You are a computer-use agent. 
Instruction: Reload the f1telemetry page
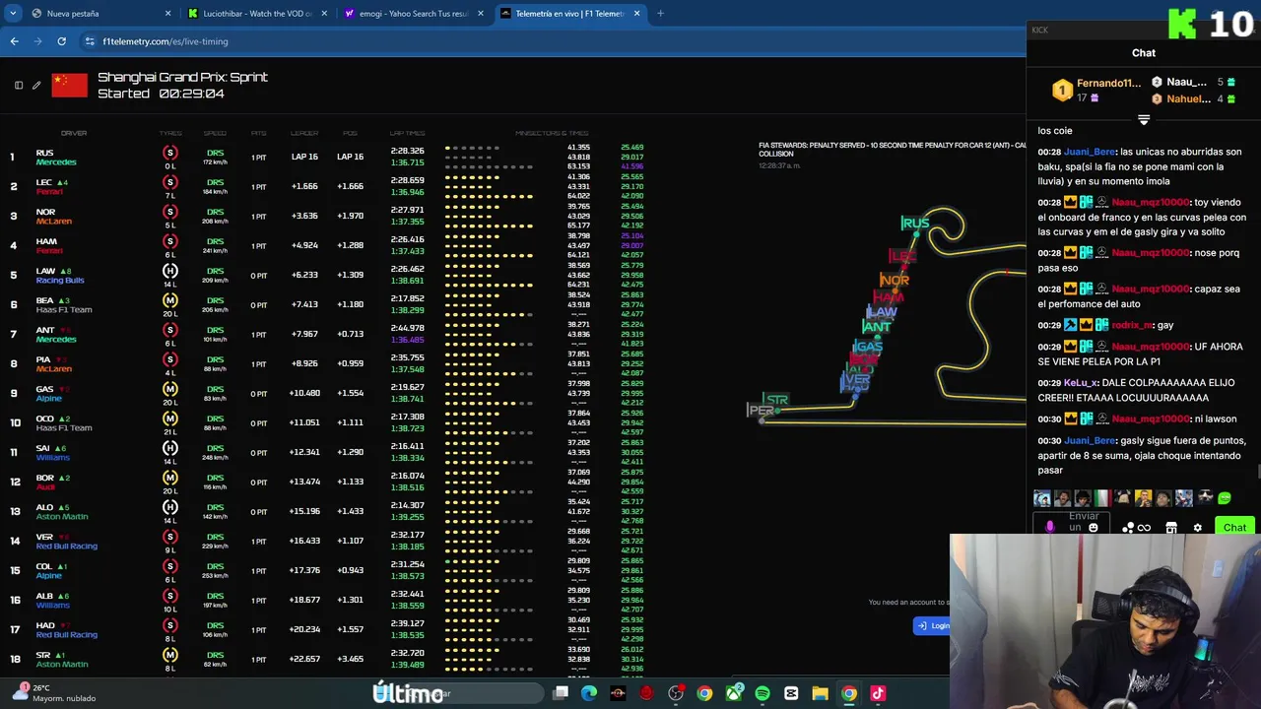click(x=61, y=41)
